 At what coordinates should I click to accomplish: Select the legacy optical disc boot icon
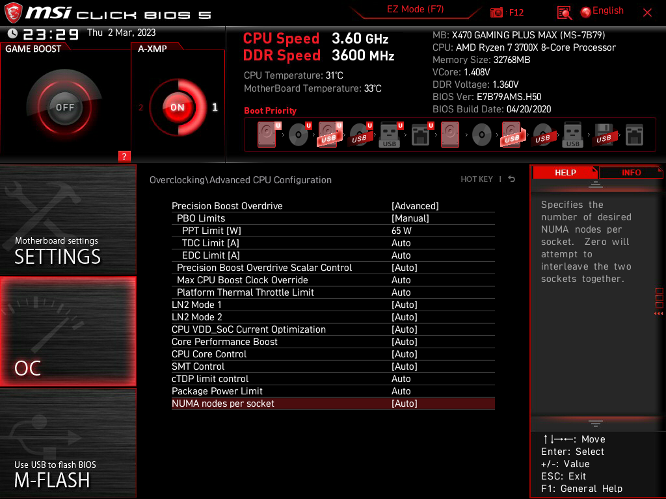[482, 135]
